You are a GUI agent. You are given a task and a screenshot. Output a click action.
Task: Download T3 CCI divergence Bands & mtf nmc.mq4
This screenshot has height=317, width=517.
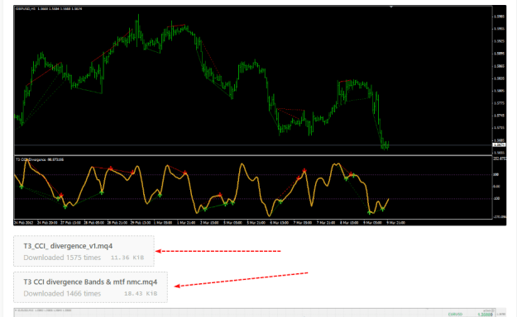click(x=90, y=282)
